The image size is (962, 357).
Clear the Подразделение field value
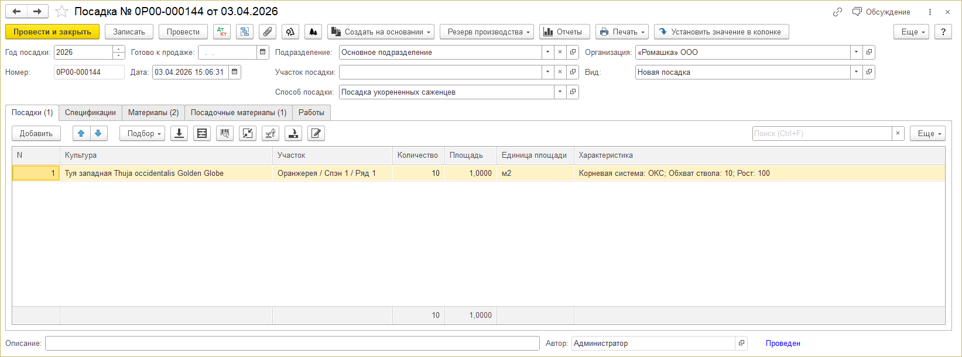560,52
